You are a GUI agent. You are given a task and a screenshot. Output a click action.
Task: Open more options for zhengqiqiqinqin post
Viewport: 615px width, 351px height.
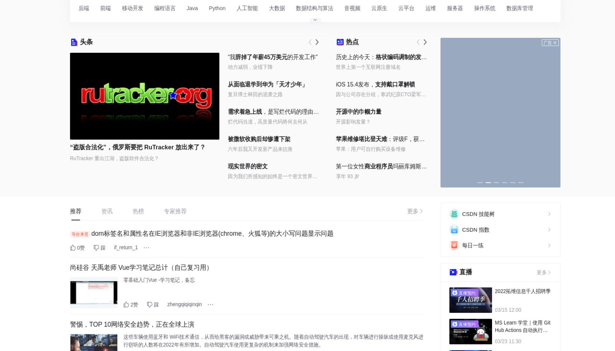pos(210,305)
